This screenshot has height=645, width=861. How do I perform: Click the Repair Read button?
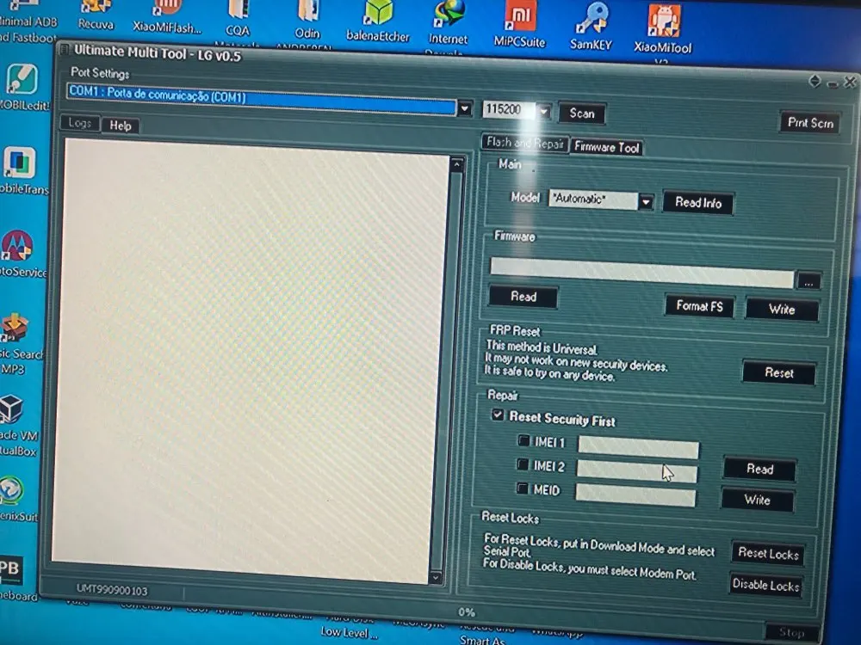760,470
